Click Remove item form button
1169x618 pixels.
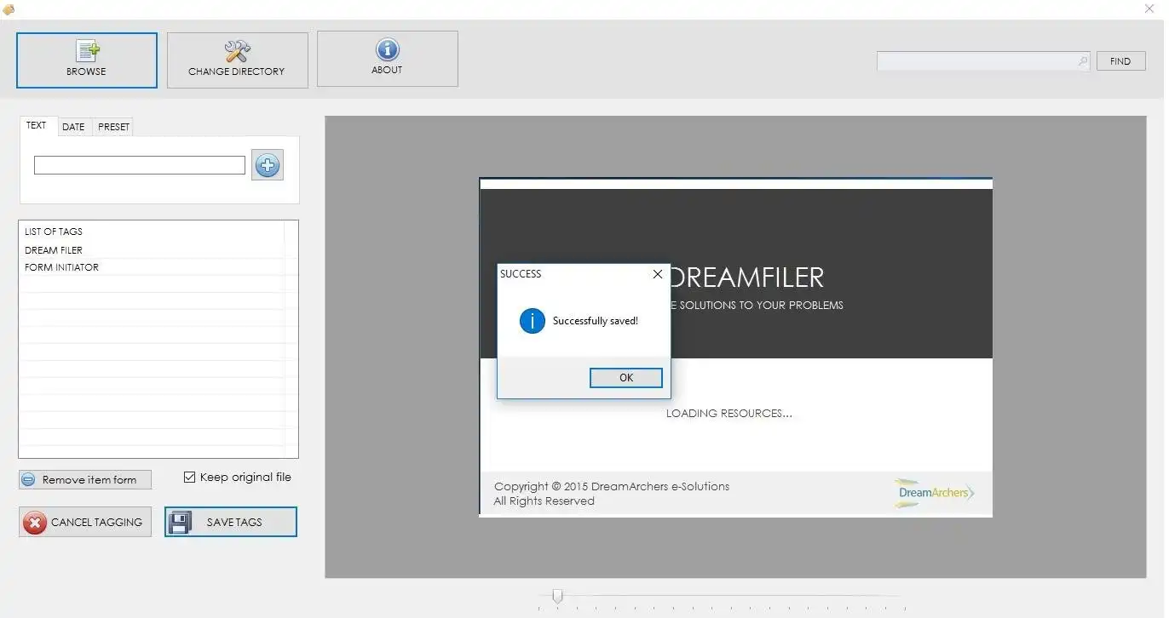point(85,480)
